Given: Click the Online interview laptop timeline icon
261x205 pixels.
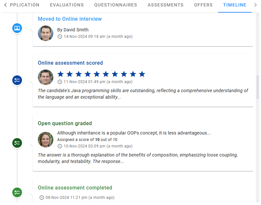Looking at the screenshot, I should [17, 28].
